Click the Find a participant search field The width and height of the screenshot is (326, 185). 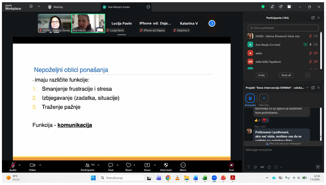point(283,28)
